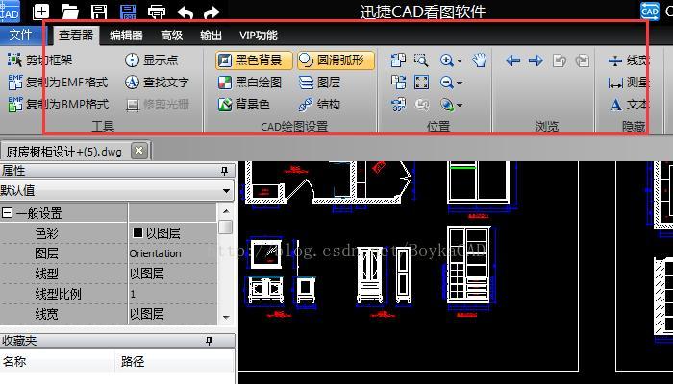Viewport: 673px width, 384px height.
Task: Select the 线型 property row
Action: tap(108, 274)
